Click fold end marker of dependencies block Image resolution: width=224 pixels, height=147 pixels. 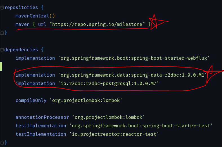(x=2, y=142)
